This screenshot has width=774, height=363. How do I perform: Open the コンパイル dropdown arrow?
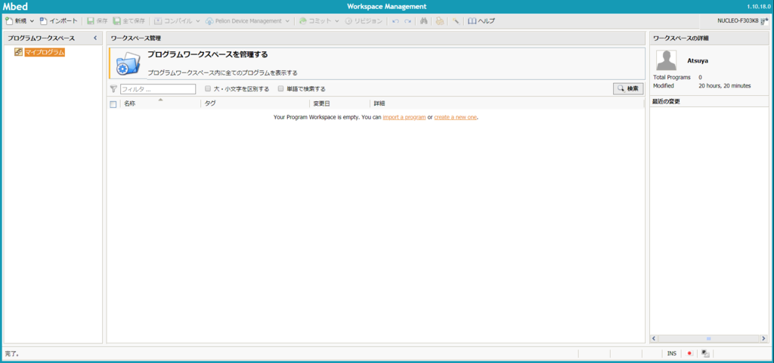197,21
